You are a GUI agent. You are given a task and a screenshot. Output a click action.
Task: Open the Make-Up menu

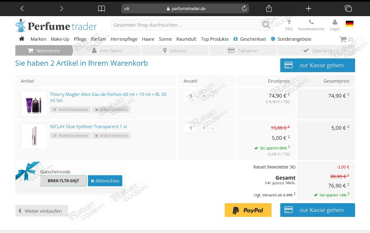60,39
